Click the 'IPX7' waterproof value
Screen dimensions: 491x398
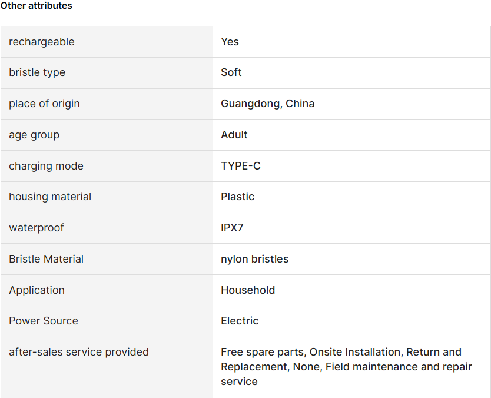click(232, 228)
